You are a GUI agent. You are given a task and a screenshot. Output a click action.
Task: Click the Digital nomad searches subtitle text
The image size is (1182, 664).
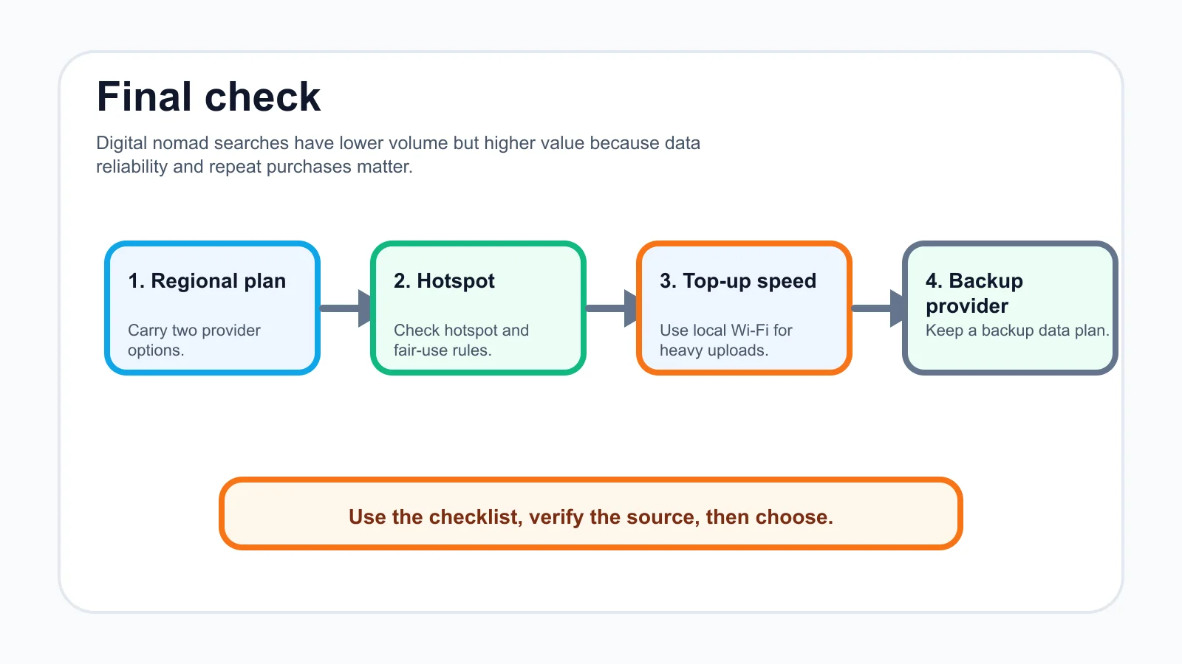pyautogui.click(x=398, y=154)
